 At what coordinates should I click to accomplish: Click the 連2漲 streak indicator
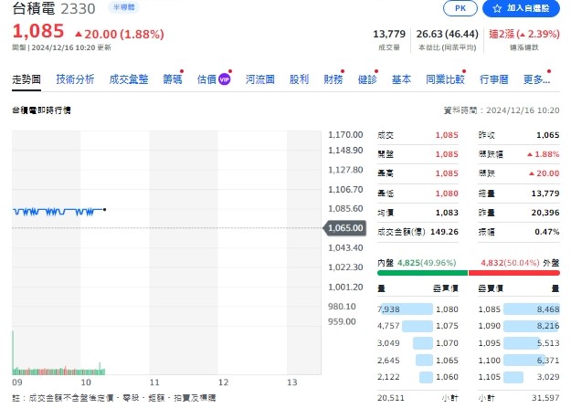click(524, 34)
